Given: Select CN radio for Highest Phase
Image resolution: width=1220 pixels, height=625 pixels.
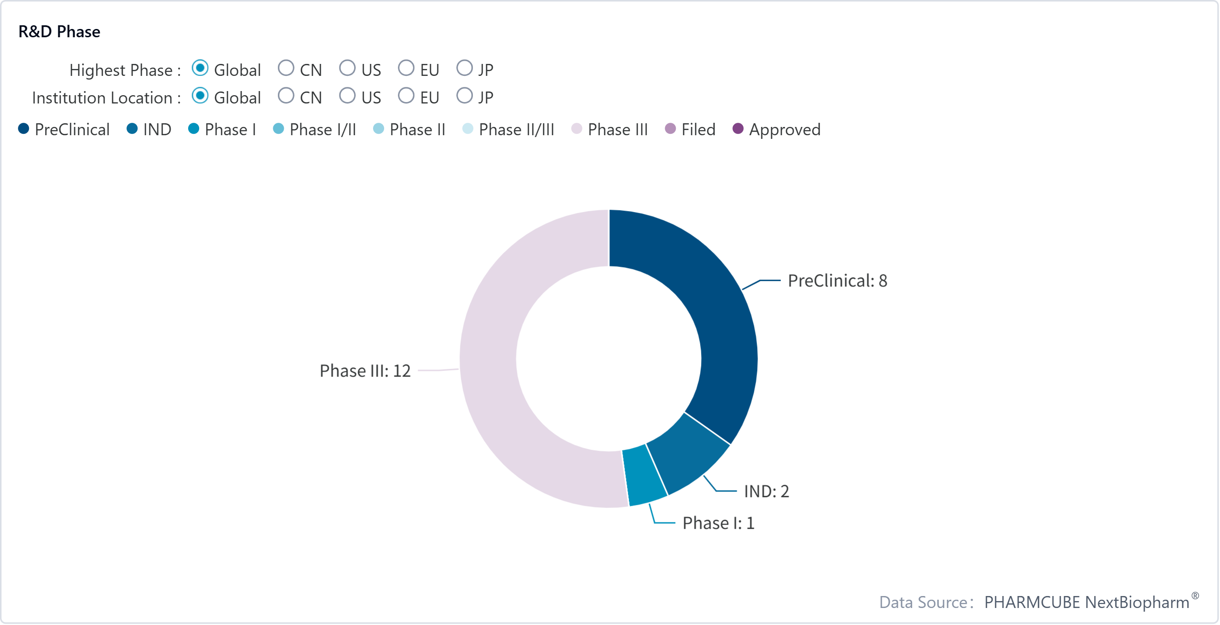Looking at the screenshot, I should pyautogui.click(x=286, y=68).
